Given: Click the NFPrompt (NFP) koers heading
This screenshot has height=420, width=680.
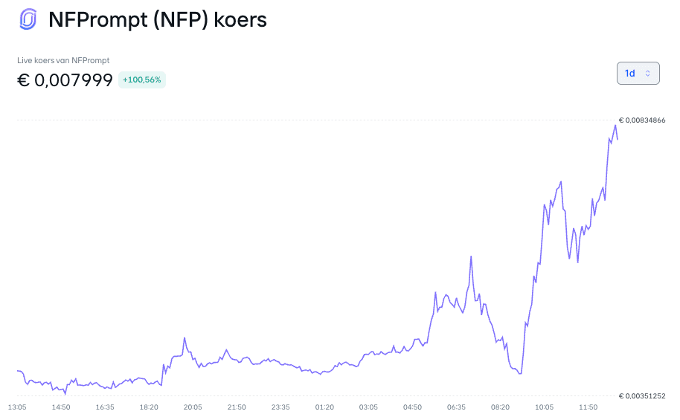Looking at the screenshot, I should (158, 20).
